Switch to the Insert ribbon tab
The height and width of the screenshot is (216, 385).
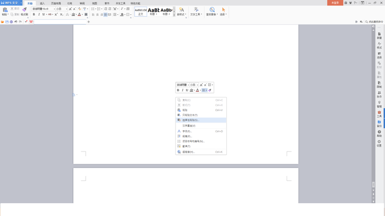pyautogui.click(x=42, y=3)
